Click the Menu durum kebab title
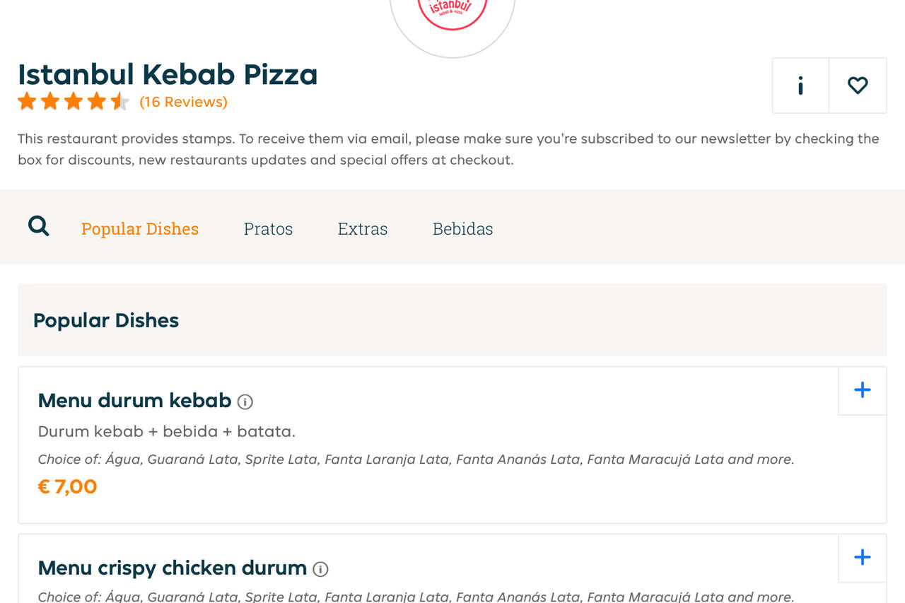The width and height of the screenshot is (905, 603). click(x=134, y=401)
